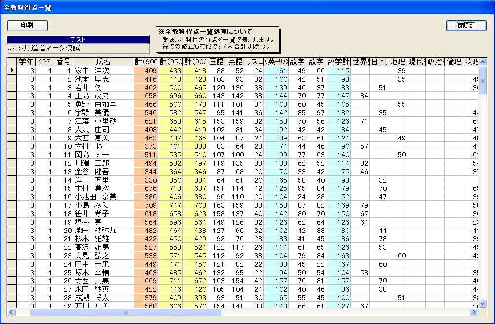Image resolution: width=495 pixels, height=324 pixels.
Task: Select the name cell 笹井 孝子
Action: (103, 214)
